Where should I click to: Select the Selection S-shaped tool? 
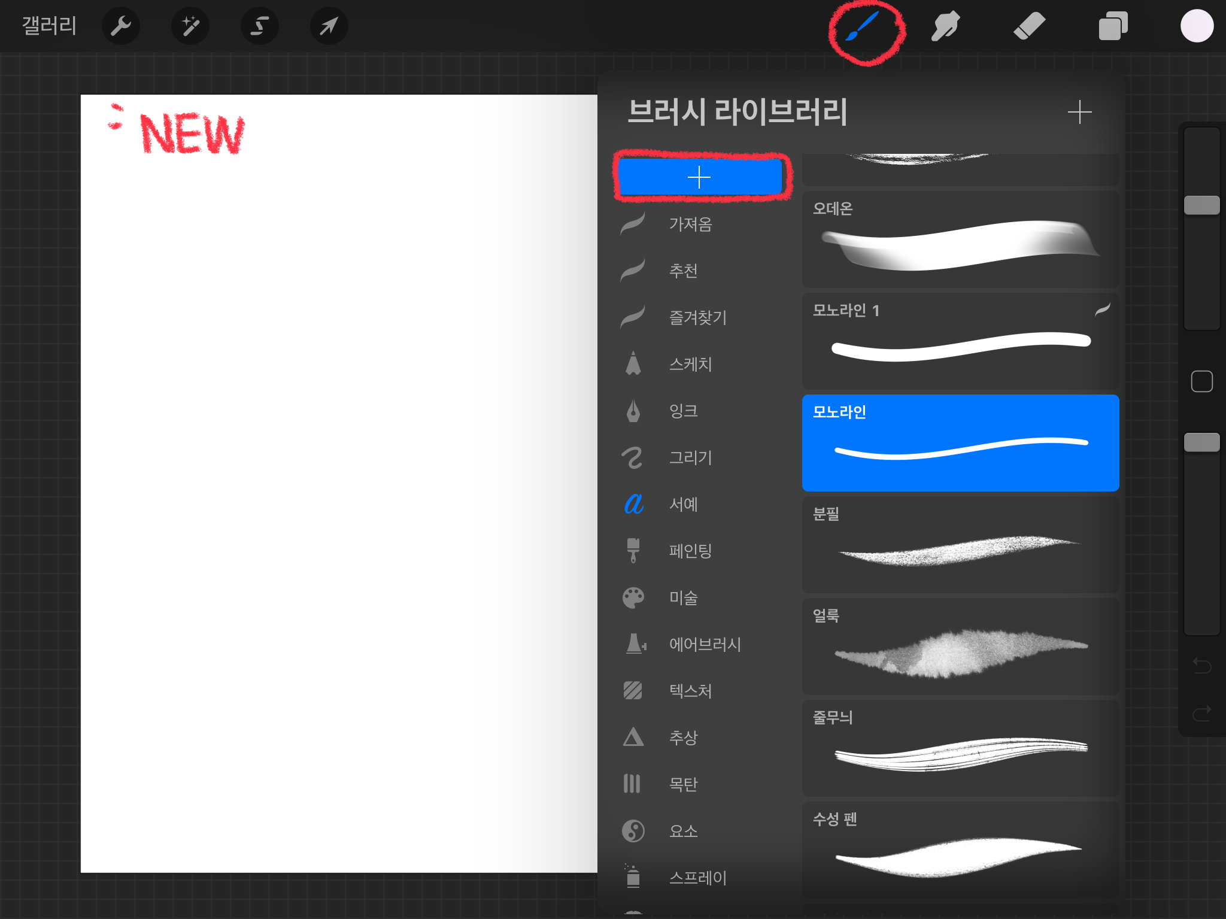coord(259,26)
